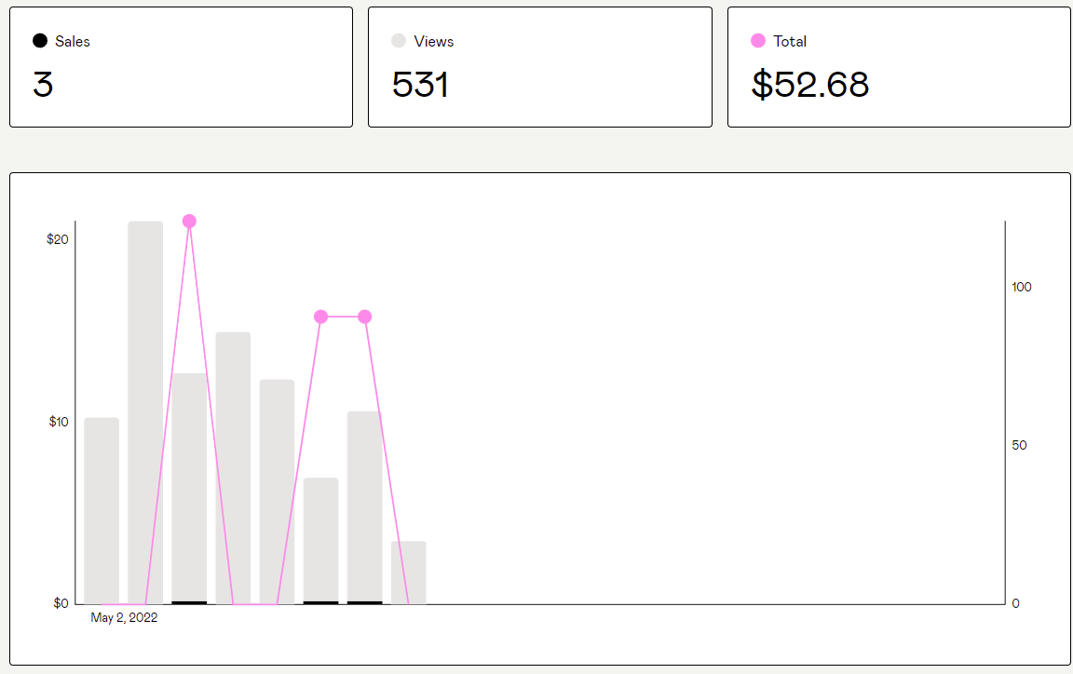The height and width of the screenshot is (674, 1073).
Task: Click the first gray bar above May 2, 2022
Action: pos(102,510)
